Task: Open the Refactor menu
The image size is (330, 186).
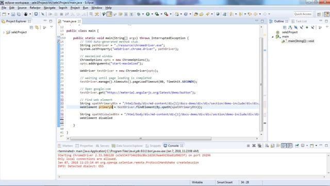Action: coord(35,8)
